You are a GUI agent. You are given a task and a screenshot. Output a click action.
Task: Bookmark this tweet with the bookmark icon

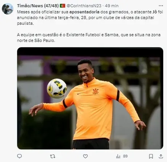click(151, 156)
